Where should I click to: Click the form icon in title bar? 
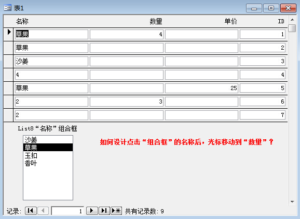tap(8, 8)
